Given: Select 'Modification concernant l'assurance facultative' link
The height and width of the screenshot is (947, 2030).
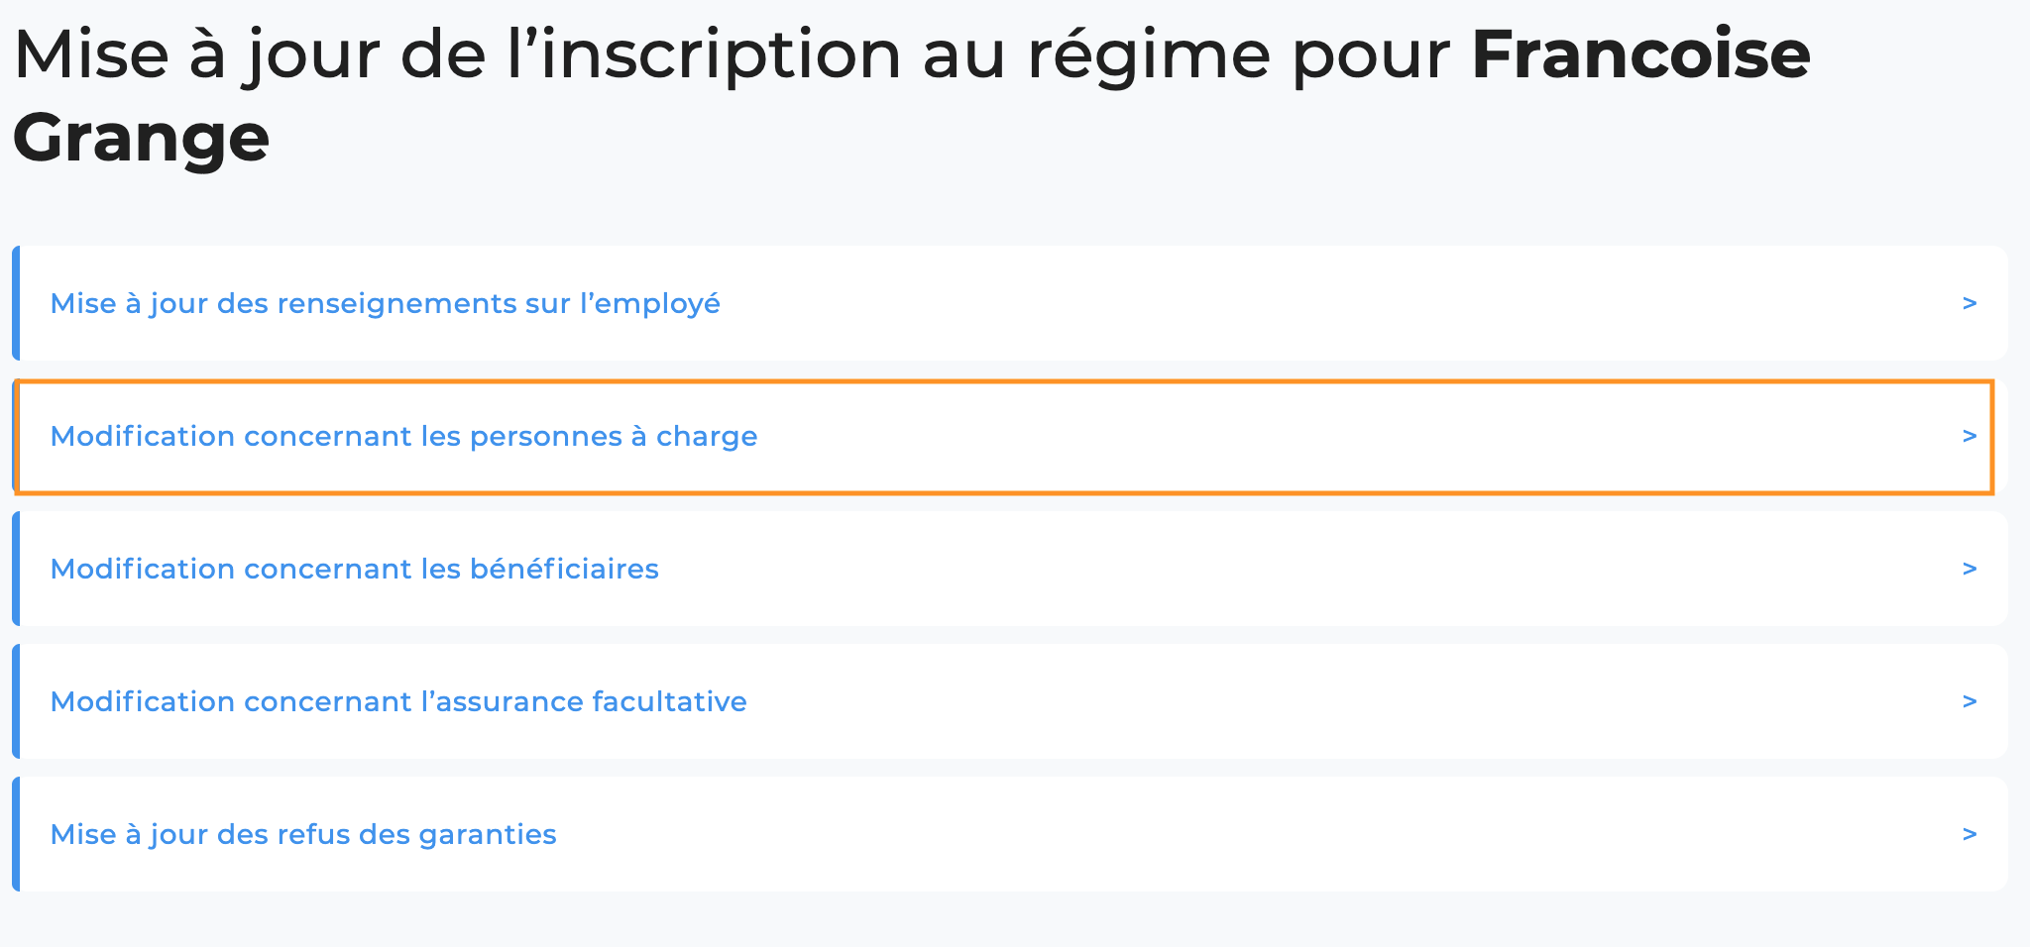Looking at the screenshot, I should (x=398, y=701).
